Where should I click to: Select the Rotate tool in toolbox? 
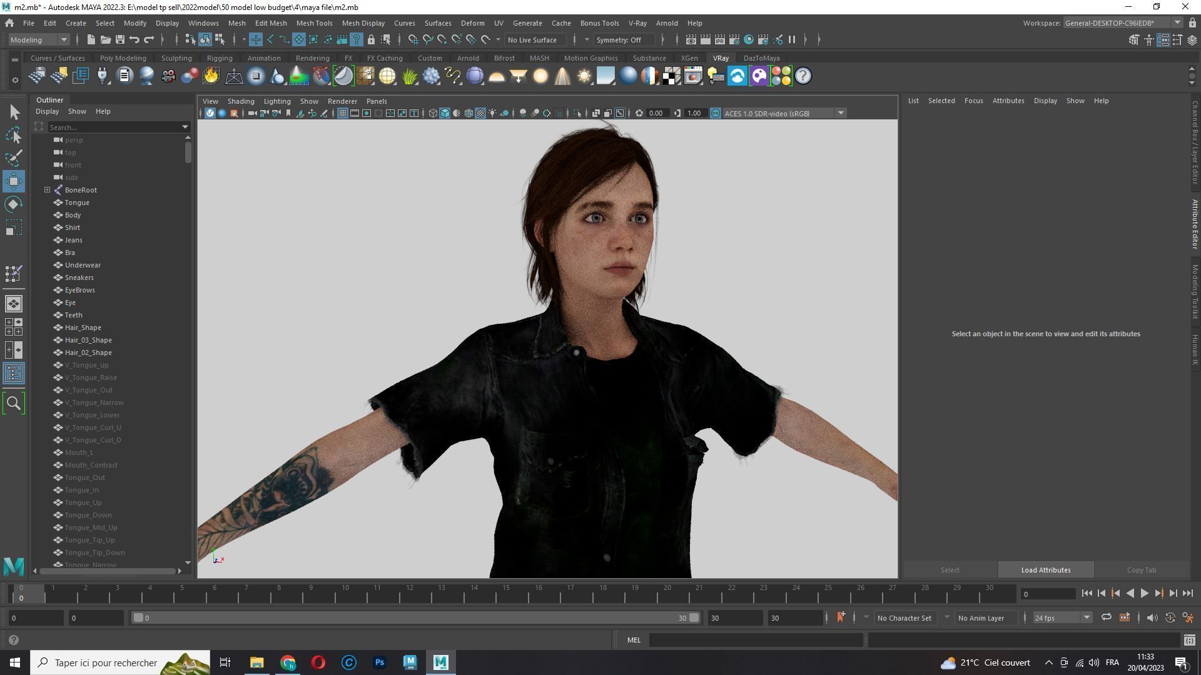(x=14, y=204)
